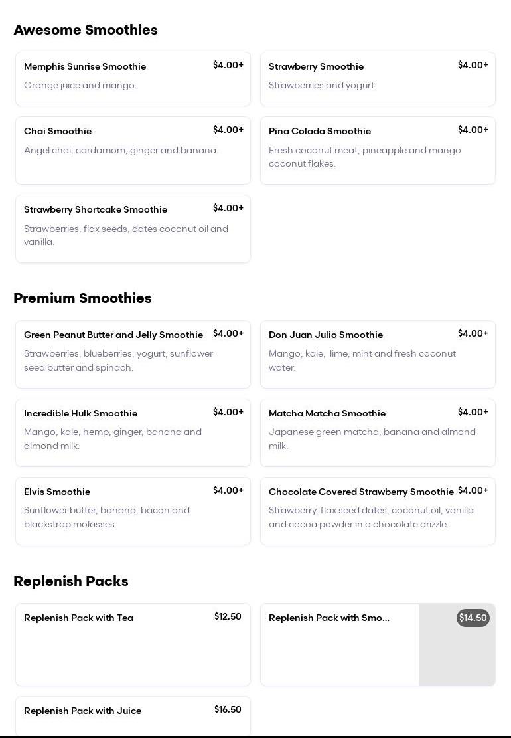
Task: Click the Premium Smoothies section heading
Action: (x=82, y=298)
